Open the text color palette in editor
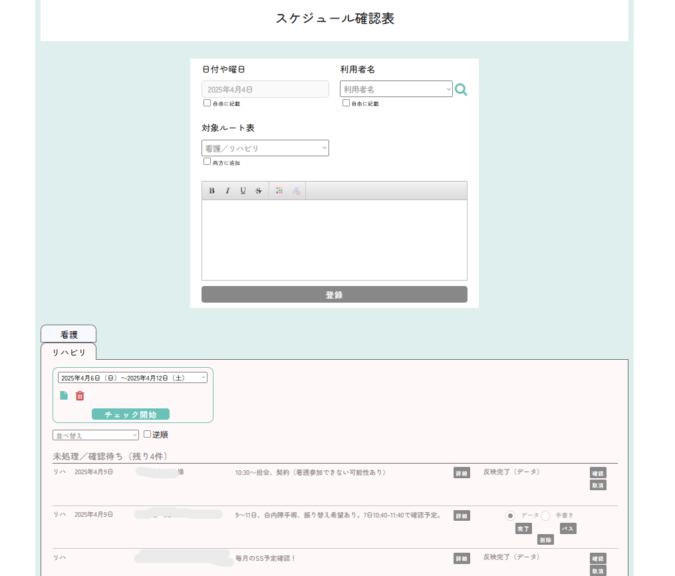The image size is (675, 576). [279, 191]
